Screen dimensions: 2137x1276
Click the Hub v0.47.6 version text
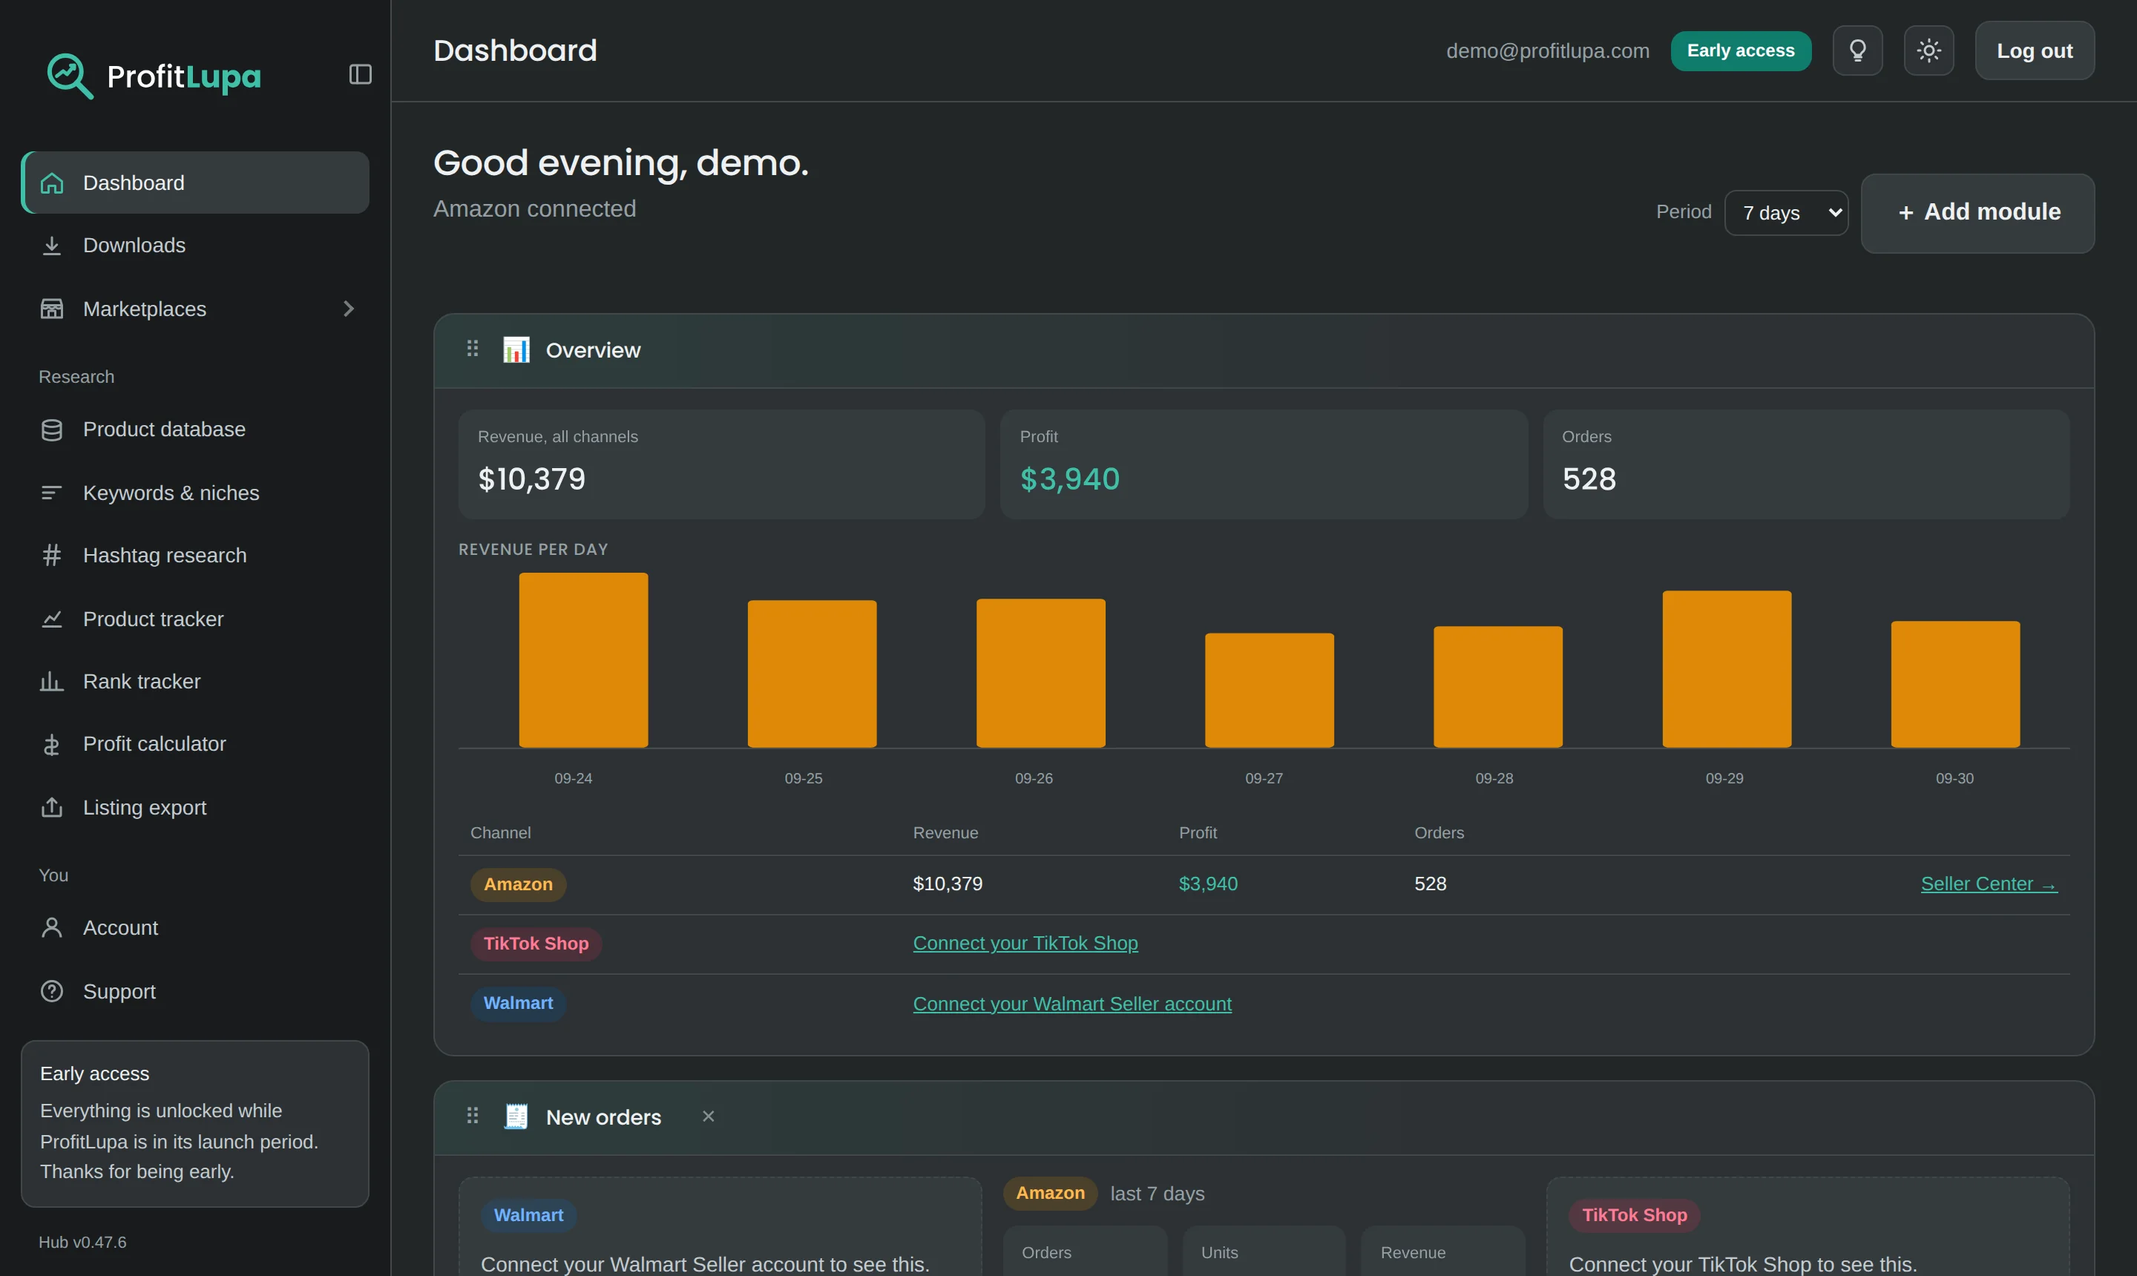click(82, 1243)
